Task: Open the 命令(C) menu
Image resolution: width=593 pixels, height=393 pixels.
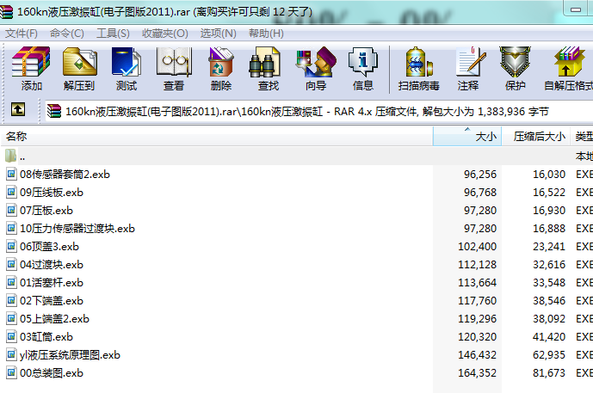Action: point(67,34)
